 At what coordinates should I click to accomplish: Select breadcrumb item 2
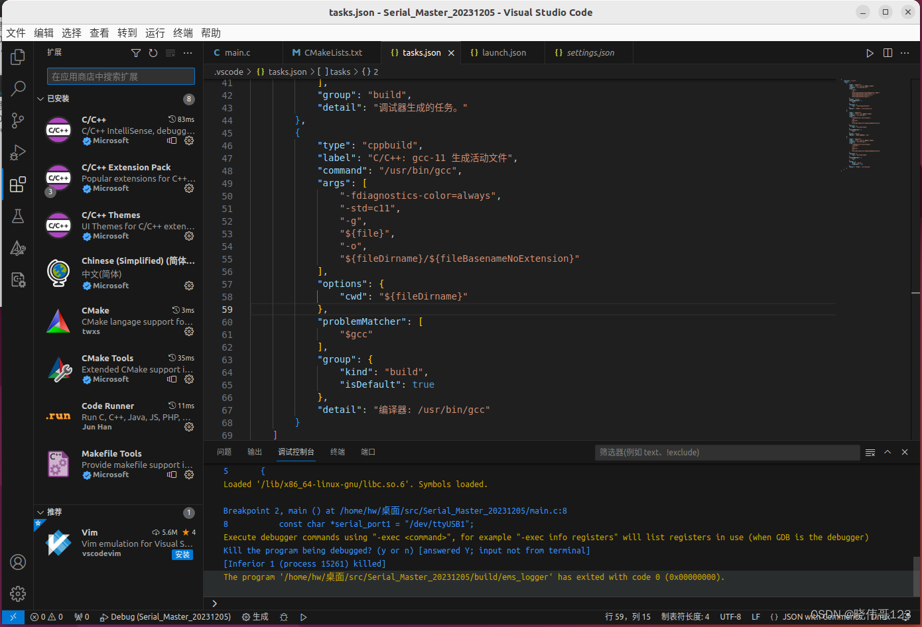(370, 72)
